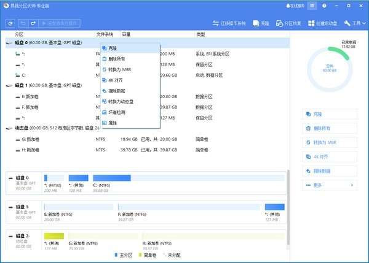Select the 磁盘 0 row in the partition list

tap(148, 43)
